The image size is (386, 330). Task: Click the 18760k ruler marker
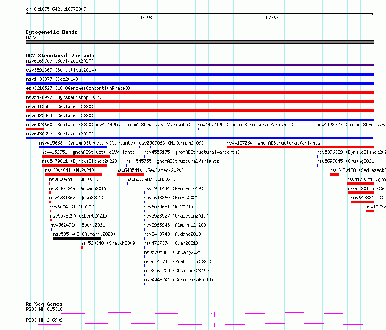point(144,17)
